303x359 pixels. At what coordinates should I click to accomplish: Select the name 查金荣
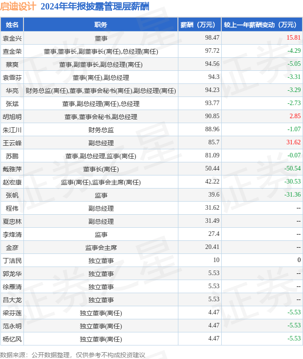tap(12, 51)
